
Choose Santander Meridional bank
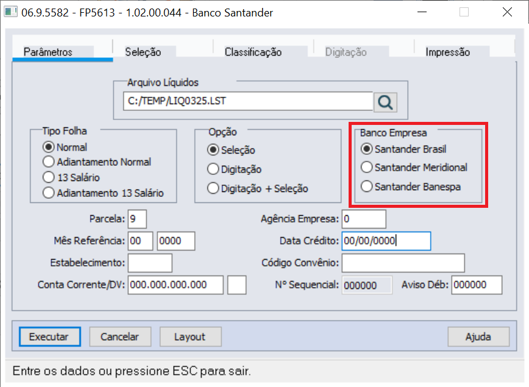point(367,168)
